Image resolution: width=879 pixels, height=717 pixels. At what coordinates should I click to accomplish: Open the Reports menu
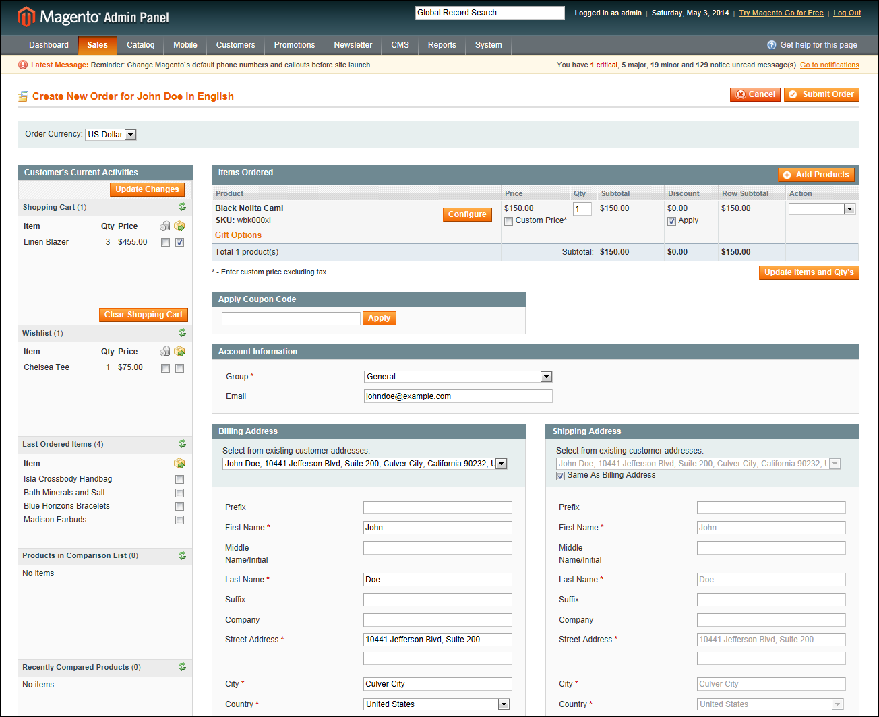point(442,45)
